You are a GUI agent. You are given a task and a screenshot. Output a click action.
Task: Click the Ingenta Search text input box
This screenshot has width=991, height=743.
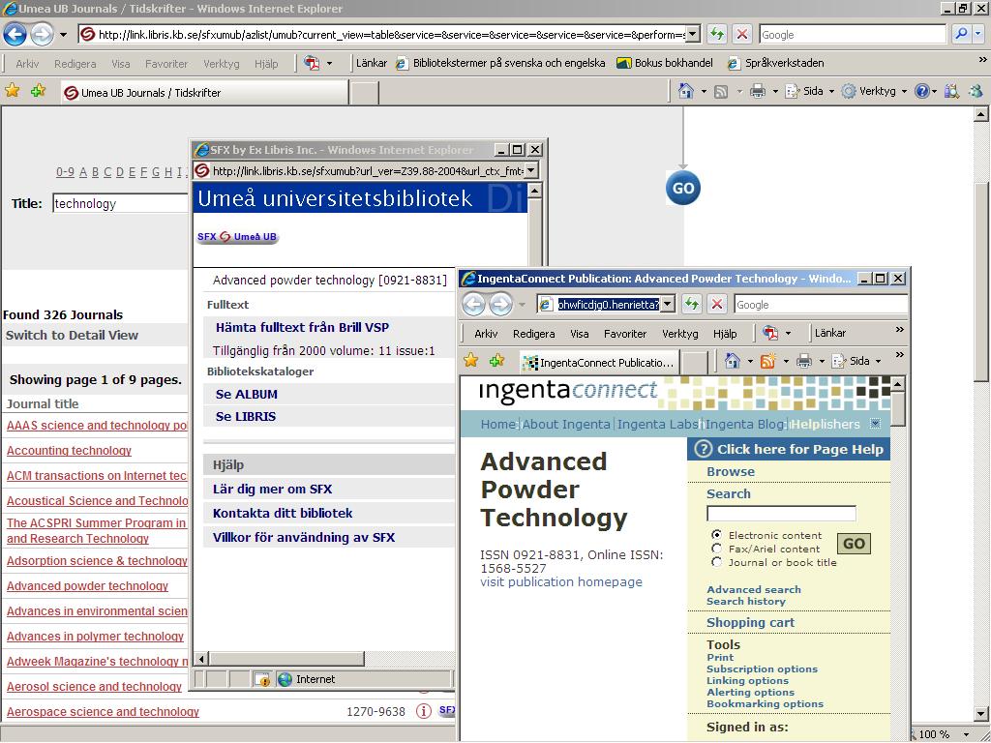tap(781, 513)
